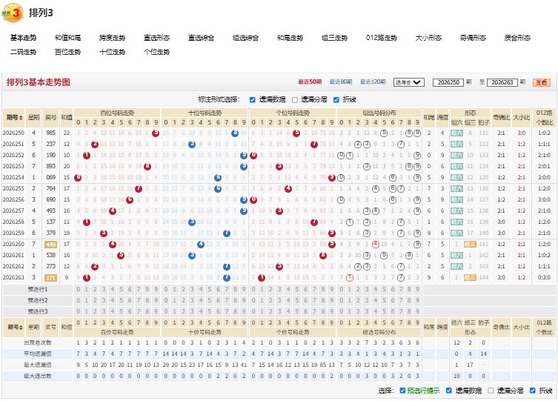
Task: Open the 选年份 year dropdown
Action: click(x=408, y=82)
